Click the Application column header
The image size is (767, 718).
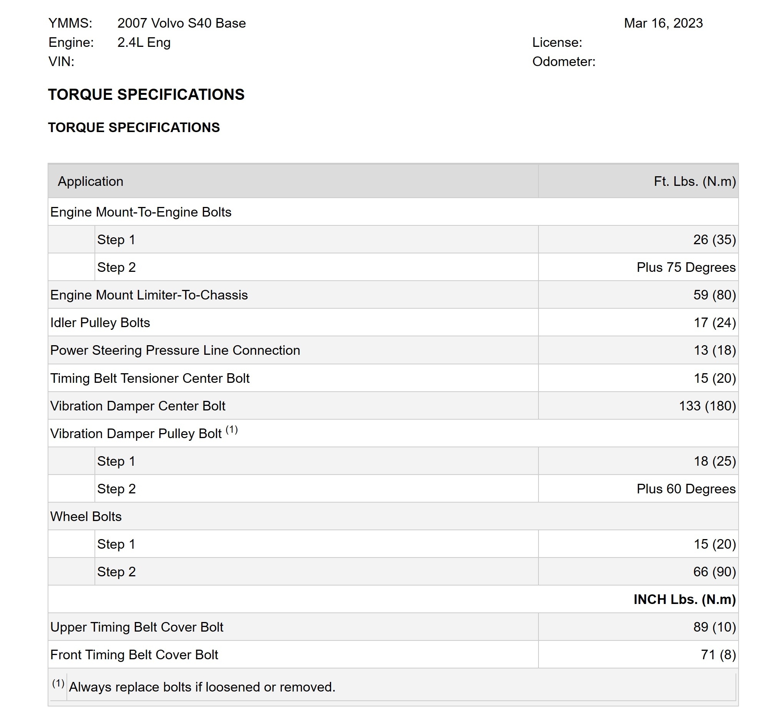pos(90,182)
